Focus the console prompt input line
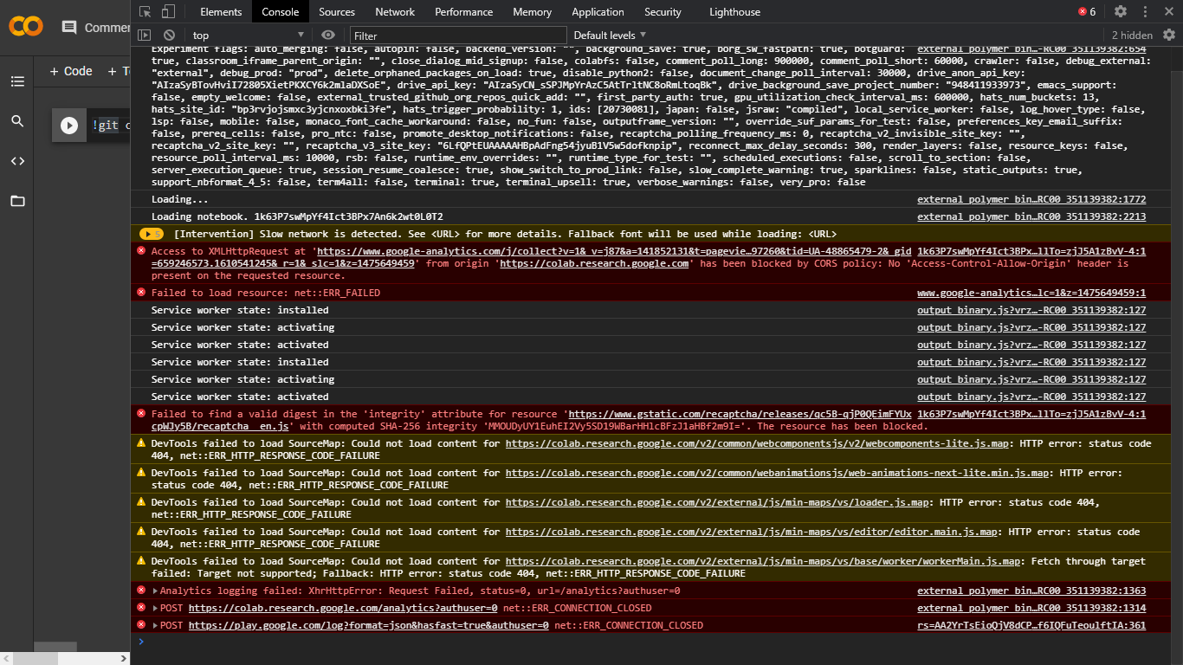Viewport: 1183px width, 665px height. point(656,642)
